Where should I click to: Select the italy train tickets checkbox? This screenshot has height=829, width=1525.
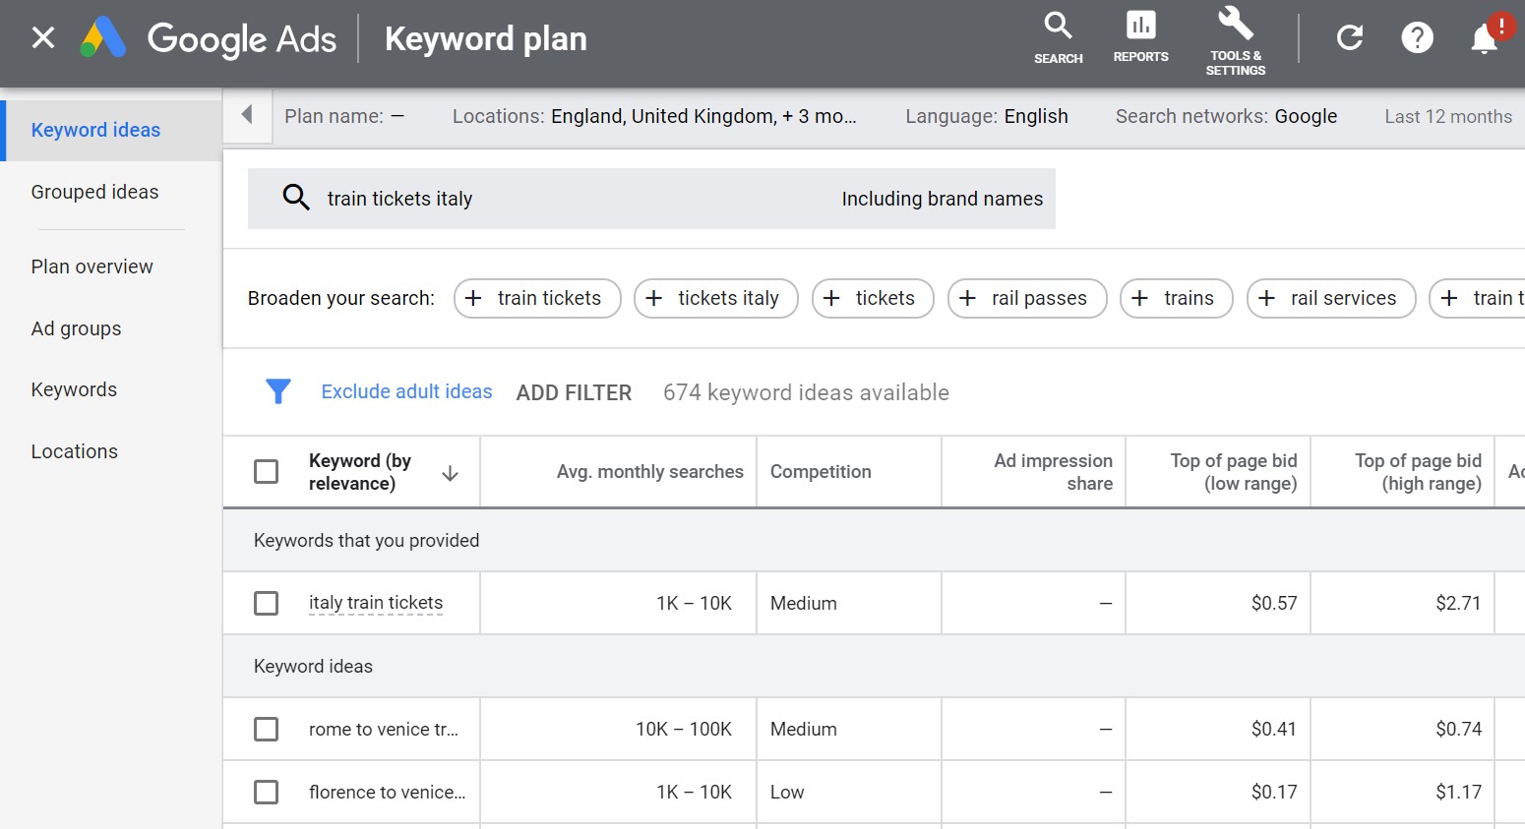coord(266,603)
